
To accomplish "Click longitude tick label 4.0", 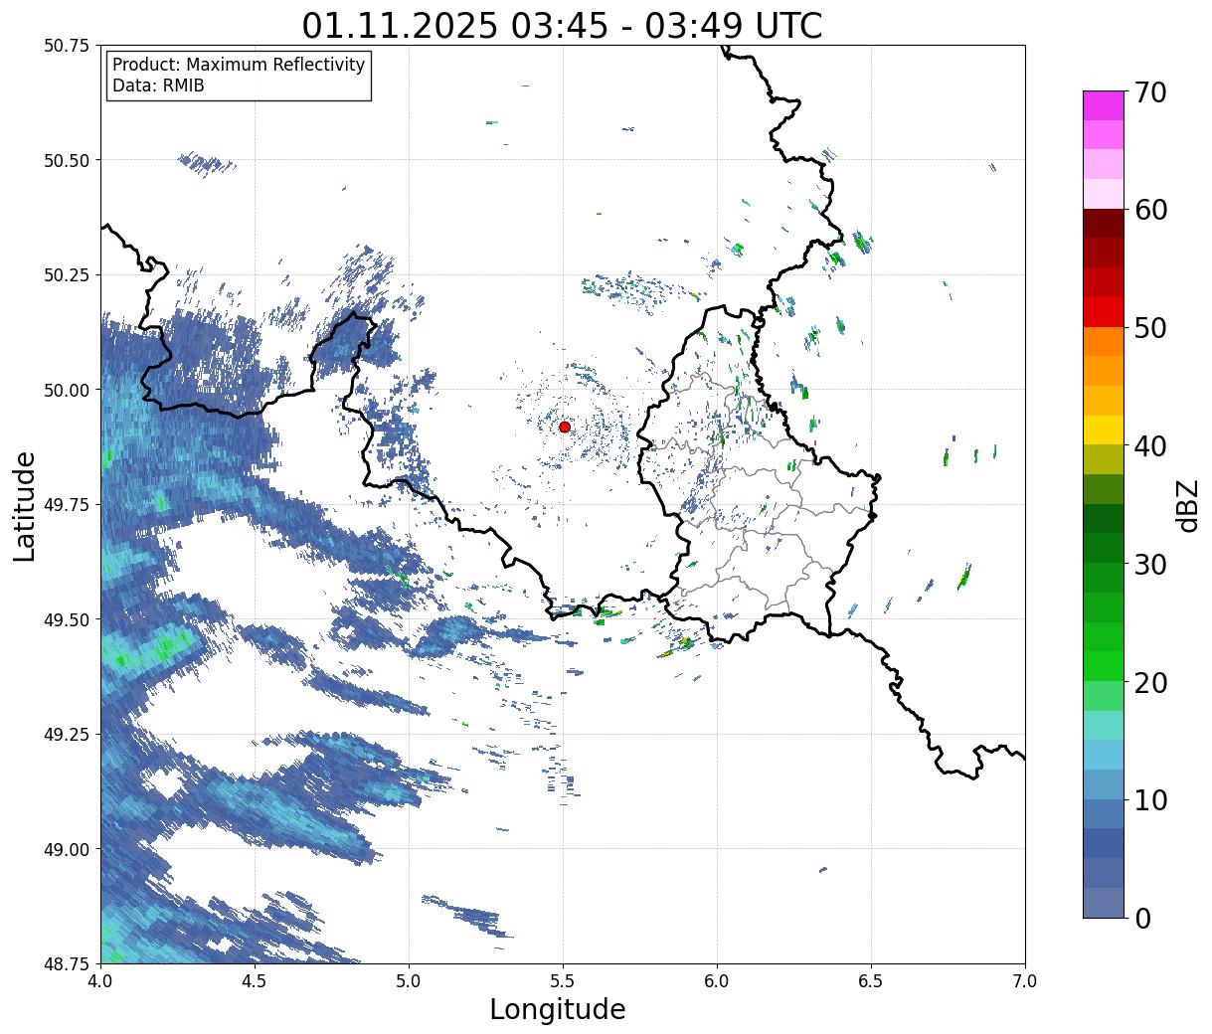I will pos(100,981).
